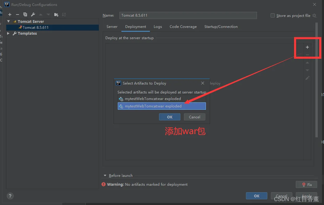Open the help question mark button
This screenshot has height=205, width=324.
(10, 196)
